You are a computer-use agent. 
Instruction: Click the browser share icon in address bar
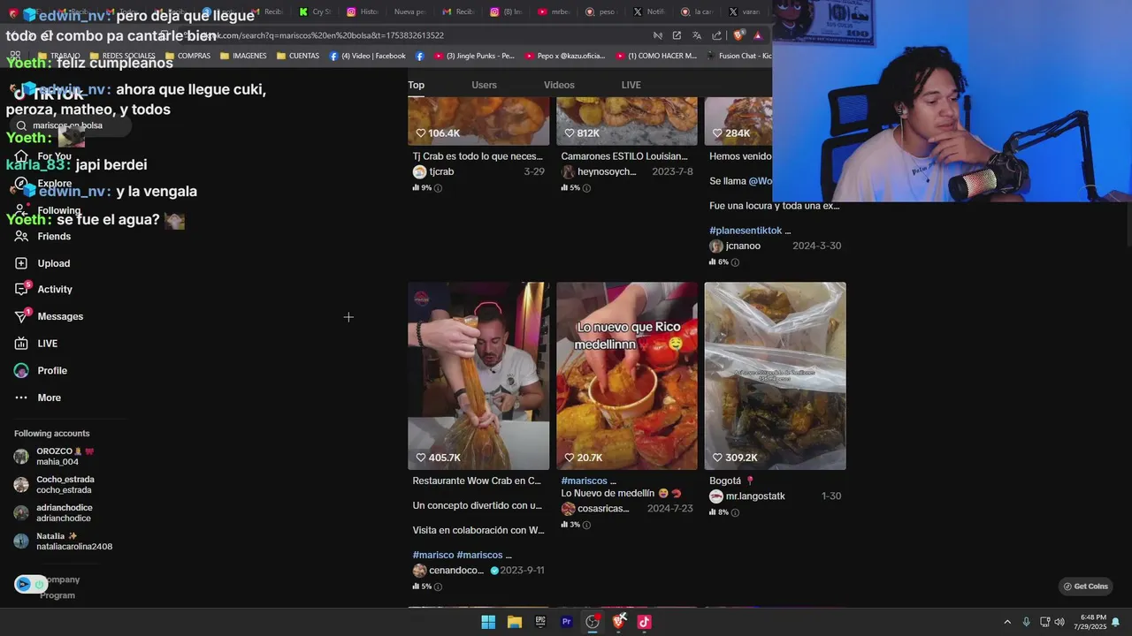click(x=716, y=35)
